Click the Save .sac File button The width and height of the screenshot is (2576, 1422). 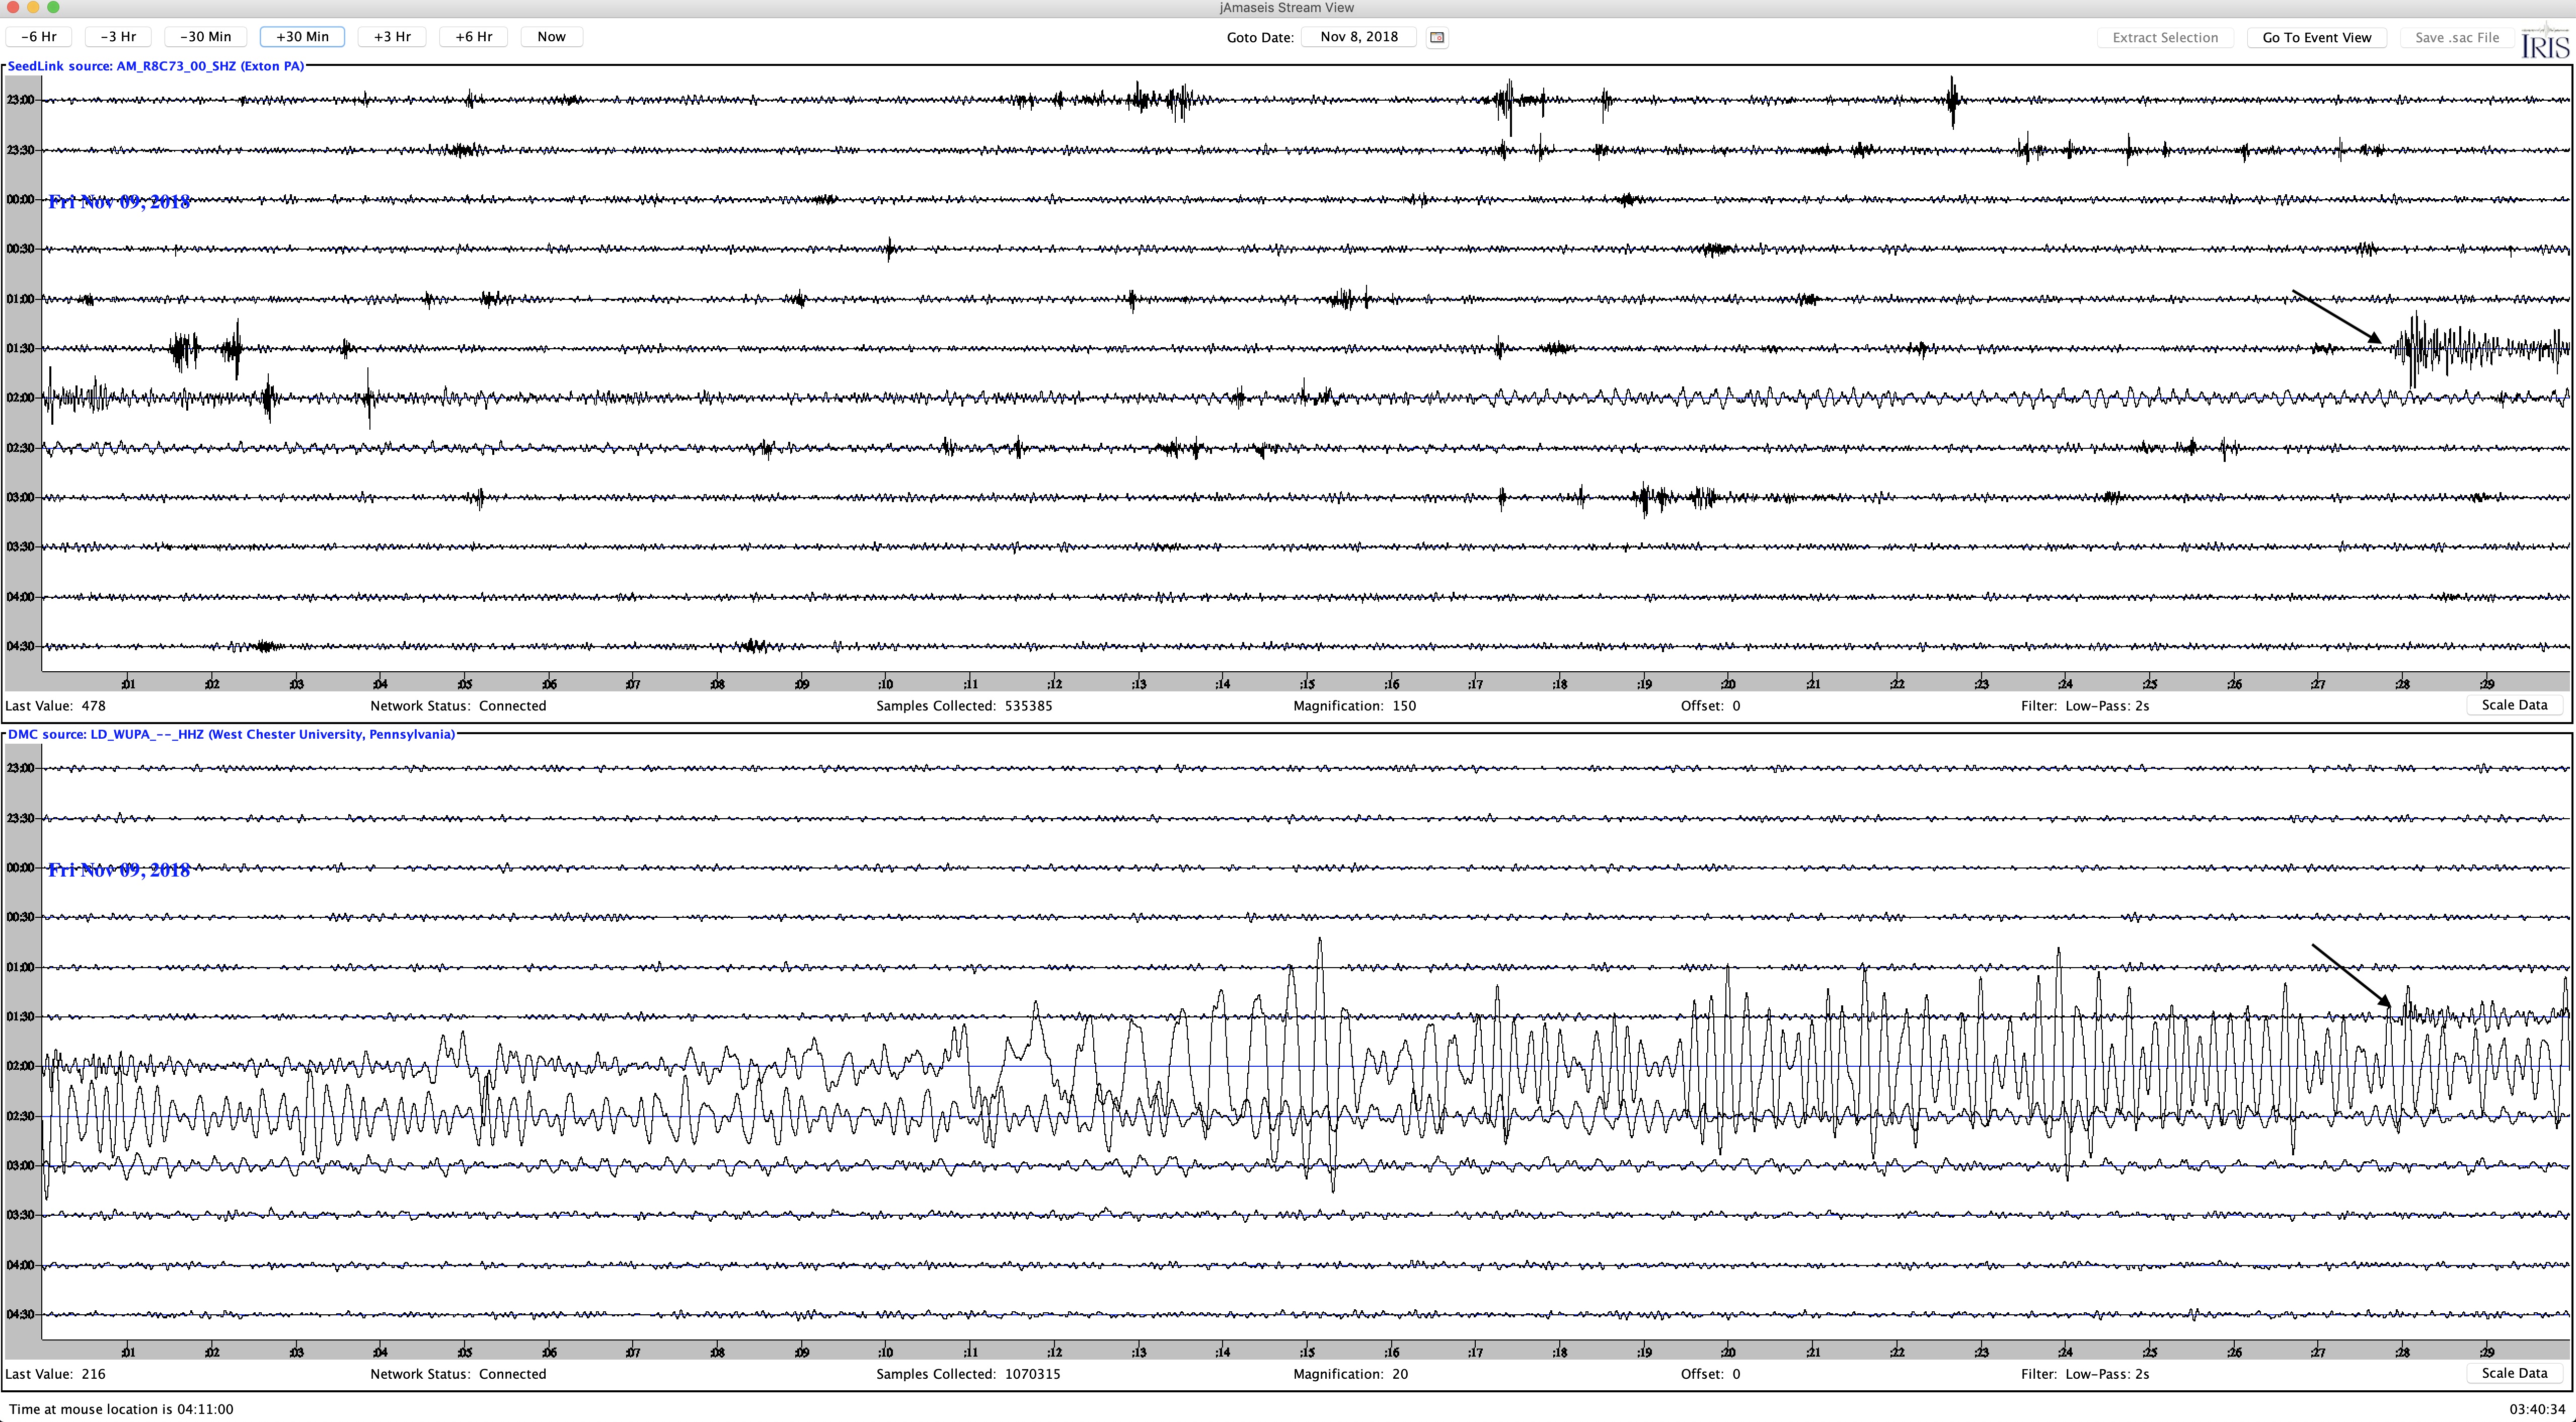[x=2457, y=38]
